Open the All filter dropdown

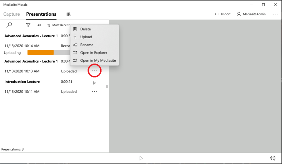point(39,25)
